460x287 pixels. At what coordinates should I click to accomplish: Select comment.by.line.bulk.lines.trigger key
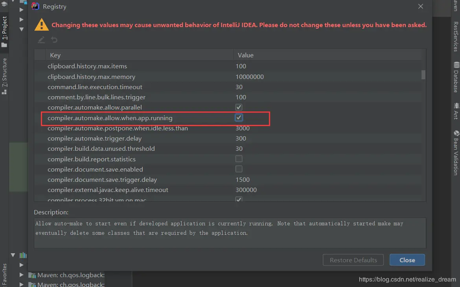tap(96, 97)
